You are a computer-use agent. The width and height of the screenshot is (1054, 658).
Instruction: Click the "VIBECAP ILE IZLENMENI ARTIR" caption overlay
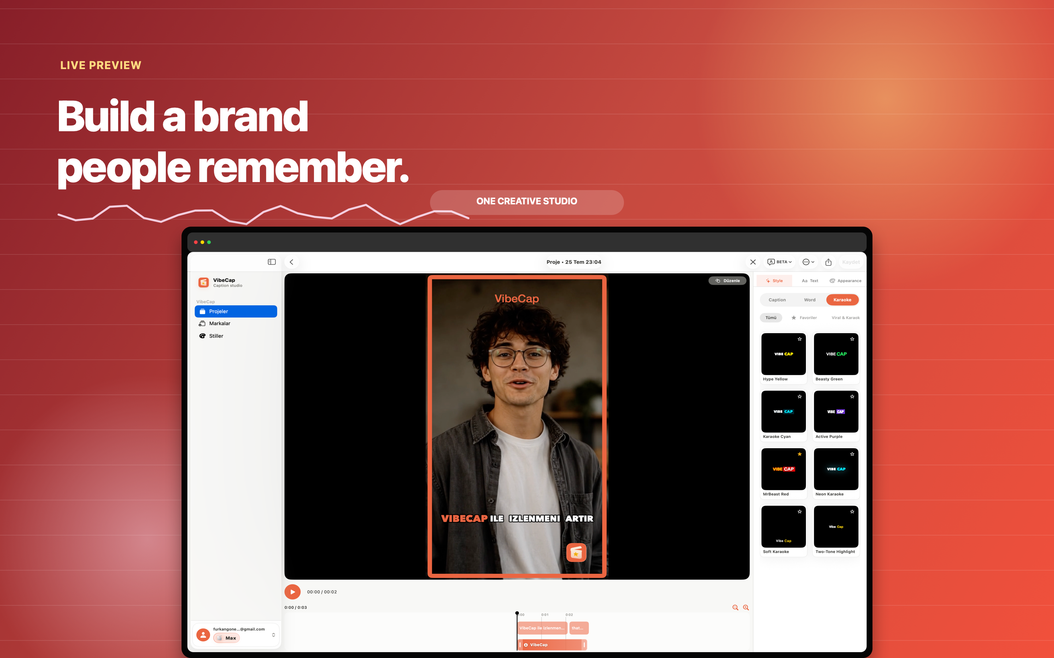coord(517,519)
